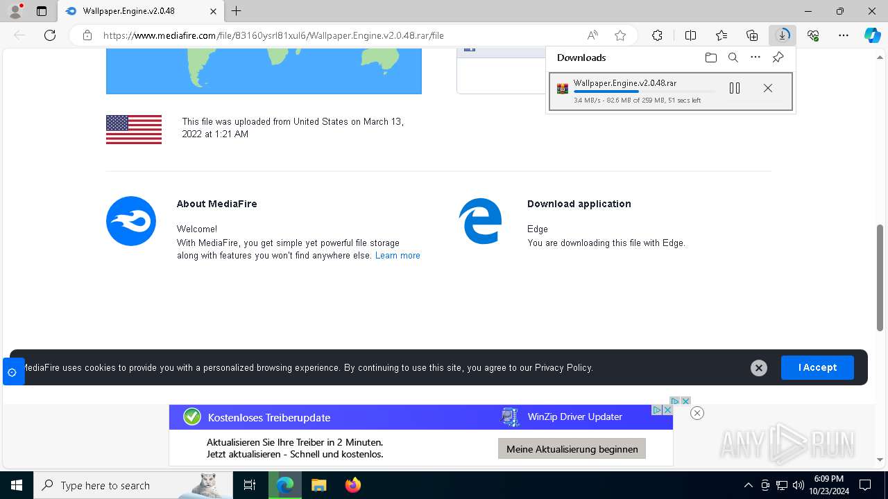Click the Download application heading
The height and width of the screenshot is (499, 888).
coord(579,204)
